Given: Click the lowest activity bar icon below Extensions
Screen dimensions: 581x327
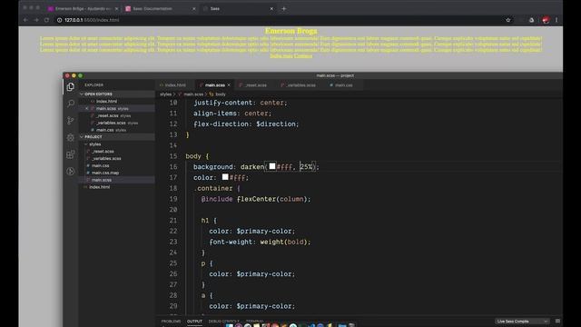Looking at the screenshot, I should point(71,172).
